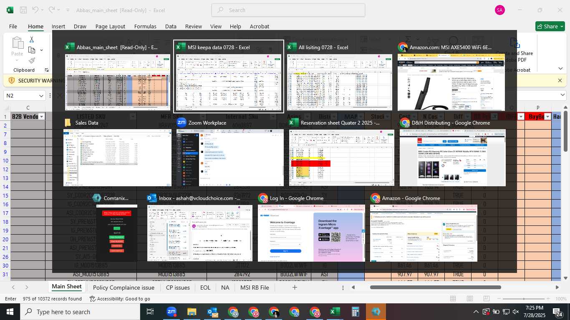Select MSI keepa data 0728 Excel thumbnail
This screenshot has height=320, width=570.
click(229, 76)
